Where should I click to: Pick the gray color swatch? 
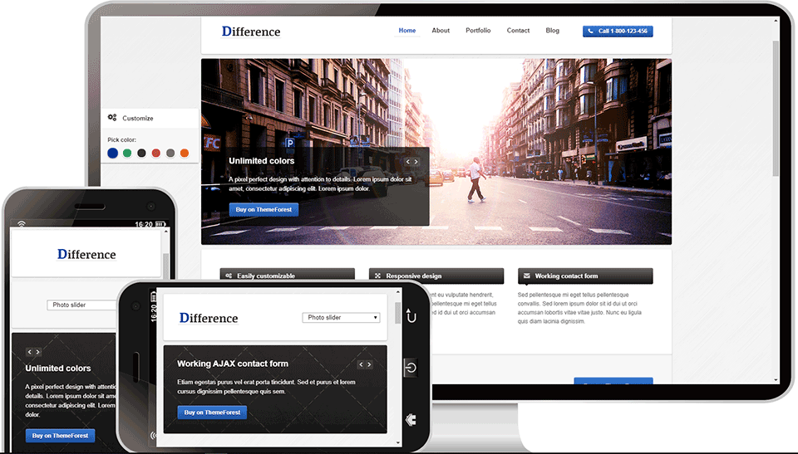coord(170,153)
